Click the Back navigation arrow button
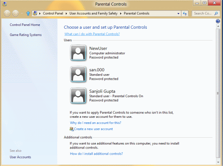The image size is (223, 166). point(7,13)
